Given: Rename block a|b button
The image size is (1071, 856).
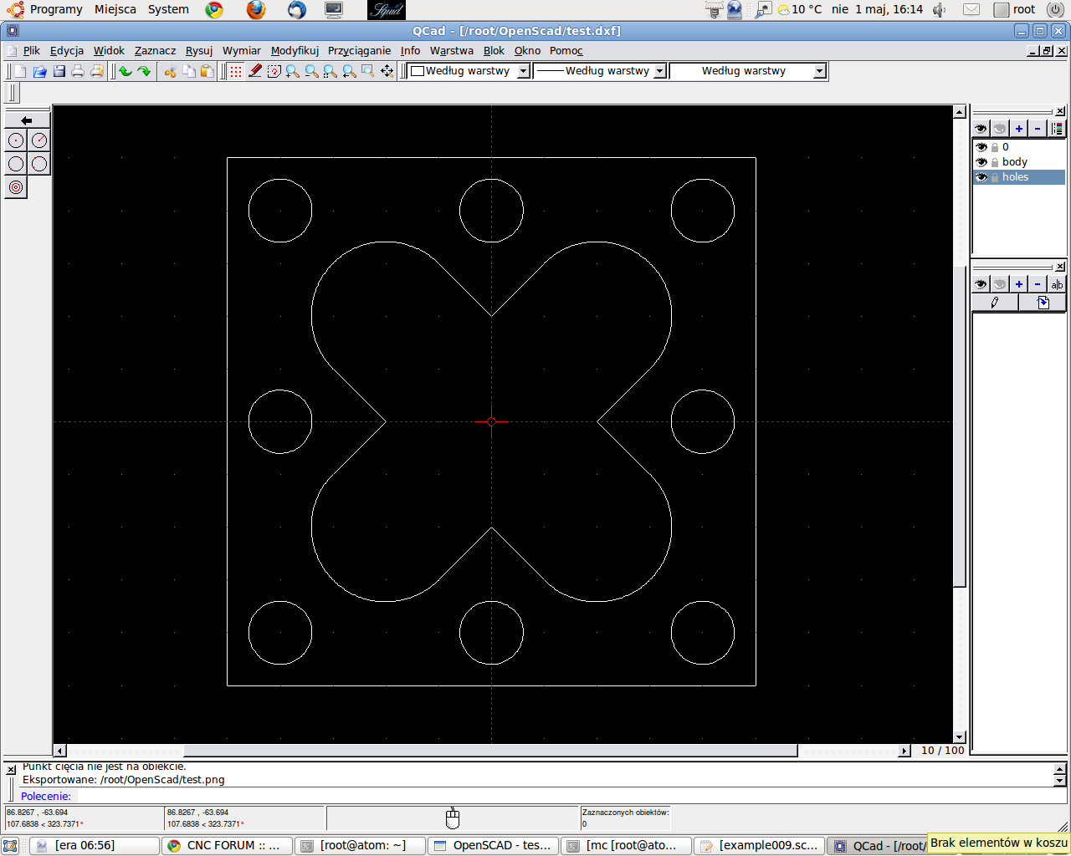Looking at the screenshot, I should click(x=1057, y=284).
